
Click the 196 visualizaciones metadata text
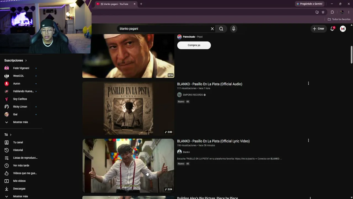187,146
